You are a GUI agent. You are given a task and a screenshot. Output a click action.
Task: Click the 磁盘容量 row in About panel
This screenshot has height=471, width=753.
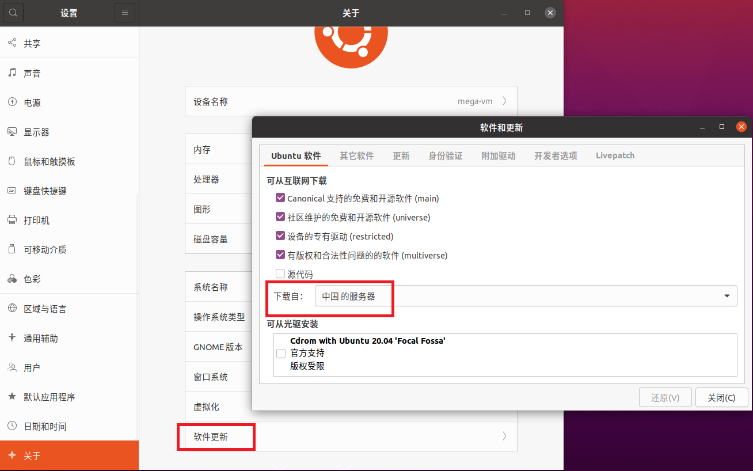[219, 239]
